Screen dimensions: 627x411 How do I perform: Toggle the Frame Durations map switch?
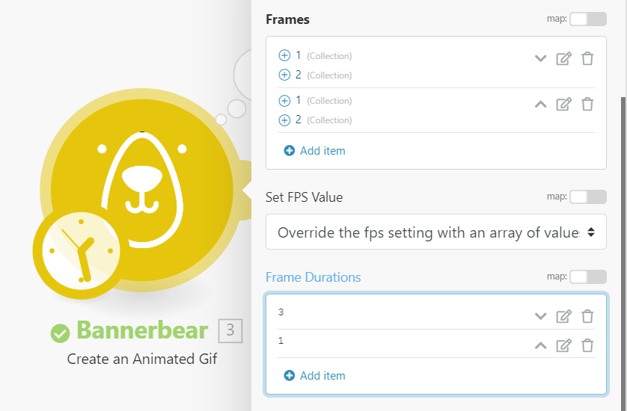coord(587,277)
